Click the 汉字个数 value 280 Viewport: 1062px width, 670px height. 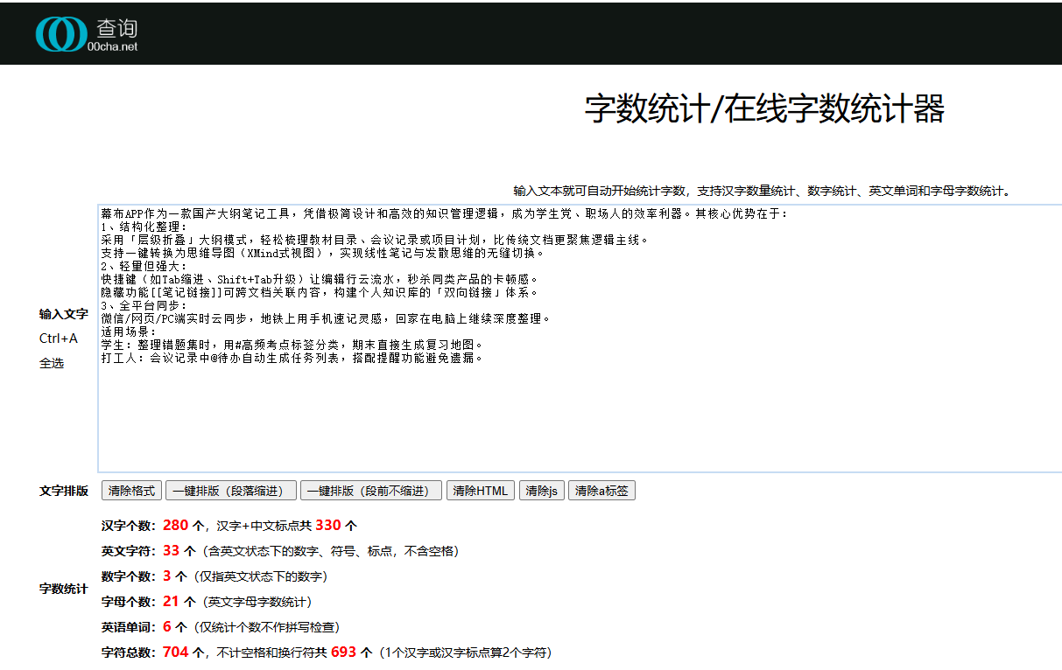[175, 526]
